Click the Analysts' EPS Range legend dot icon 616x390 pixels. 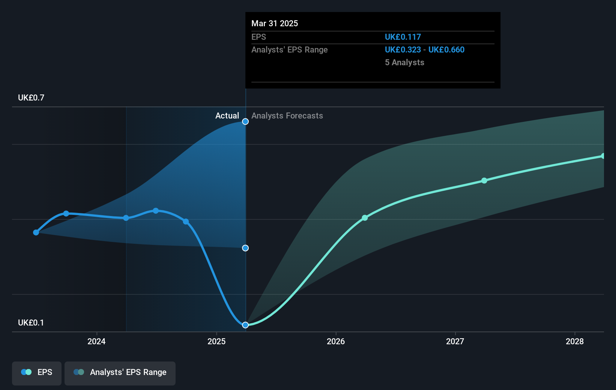coord(79,372)
